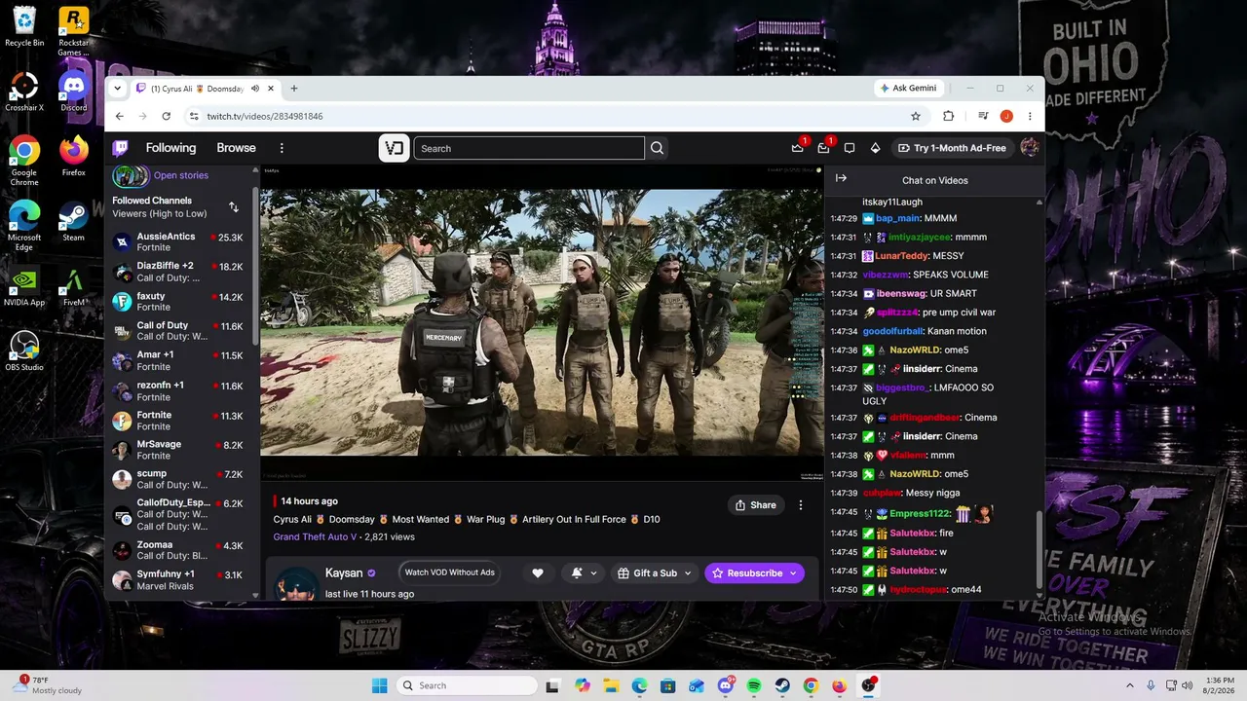This screenshot has height=701, width=1247.
Task: Click Watch VOD Without Ads button
Action: click(x=450, y=572)
